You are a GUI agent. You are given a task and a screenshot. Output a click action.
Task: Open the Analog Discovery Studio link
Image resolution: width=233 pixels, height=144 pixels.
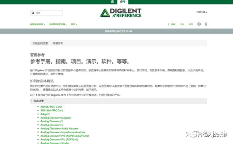pos(55,143)
